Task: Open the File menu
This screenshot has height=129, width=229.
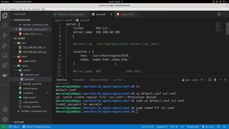Action: (2, 9)
